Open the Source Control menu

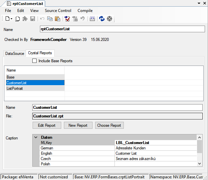tap(58, 11)
